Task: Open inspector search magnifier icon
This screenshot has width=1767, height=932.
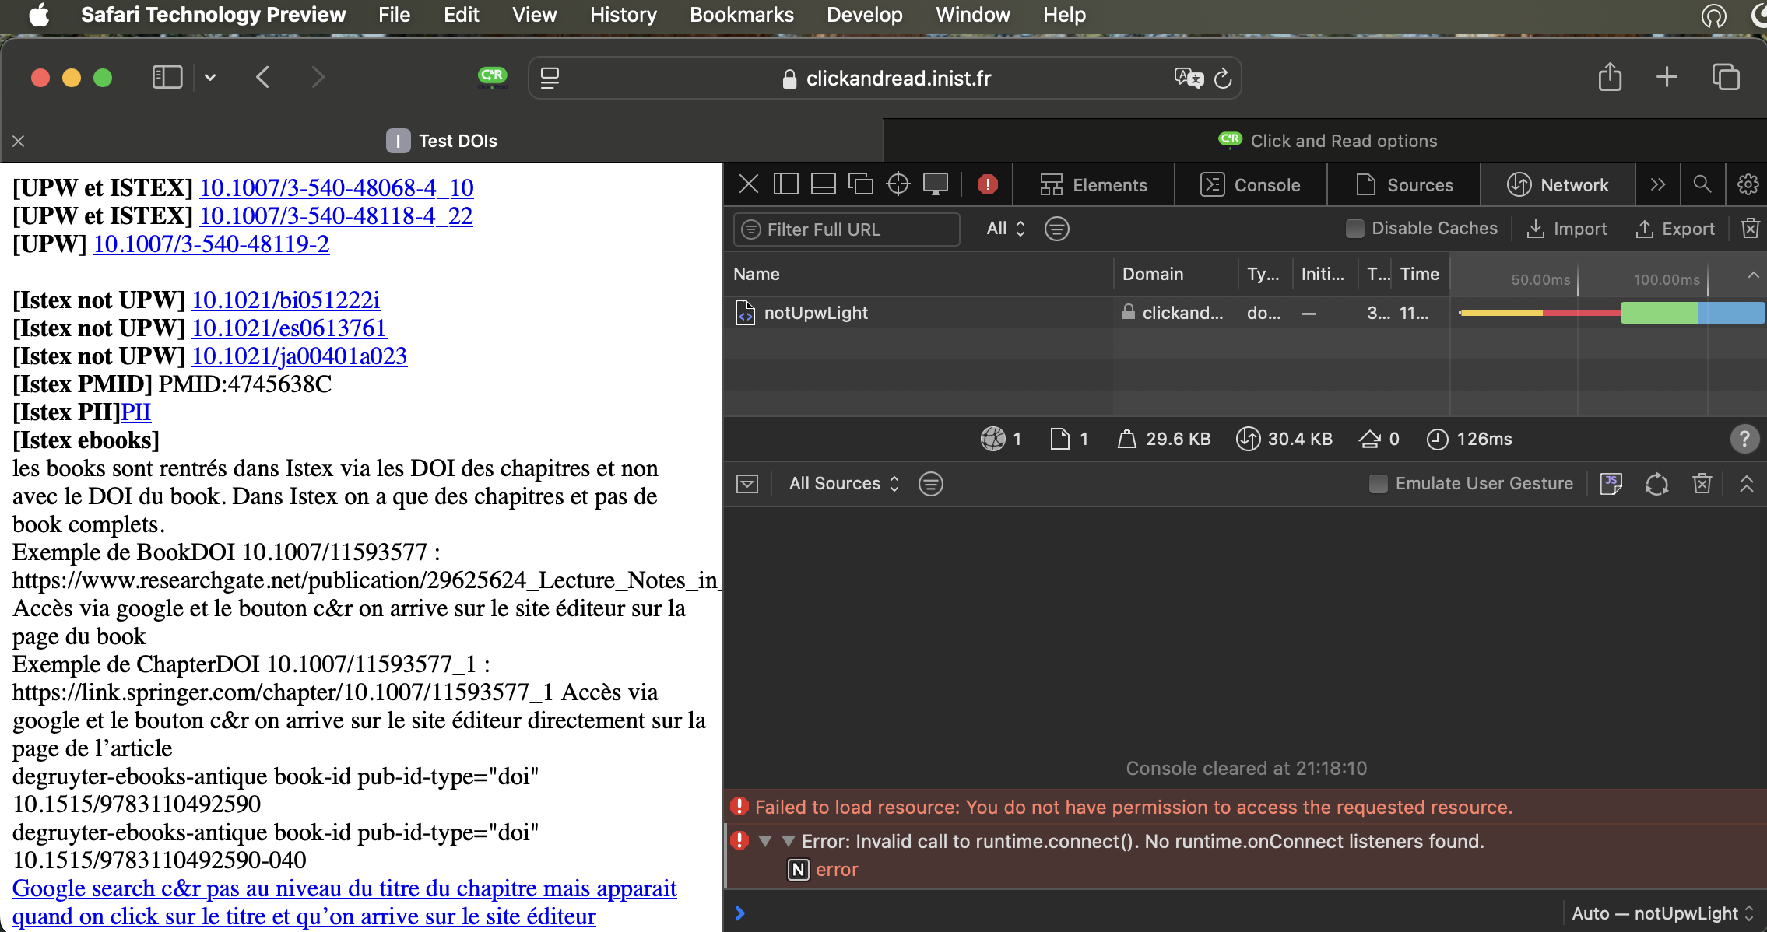Action: (1702, 184)
